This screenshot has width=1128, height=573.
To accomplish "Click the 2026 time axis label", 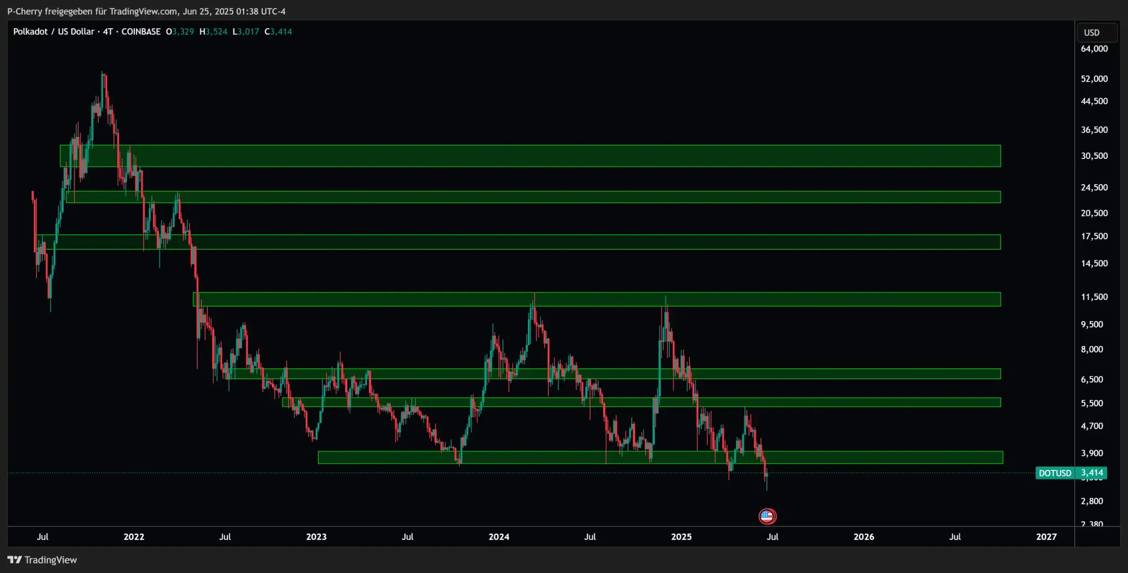I will click(864, 537).
